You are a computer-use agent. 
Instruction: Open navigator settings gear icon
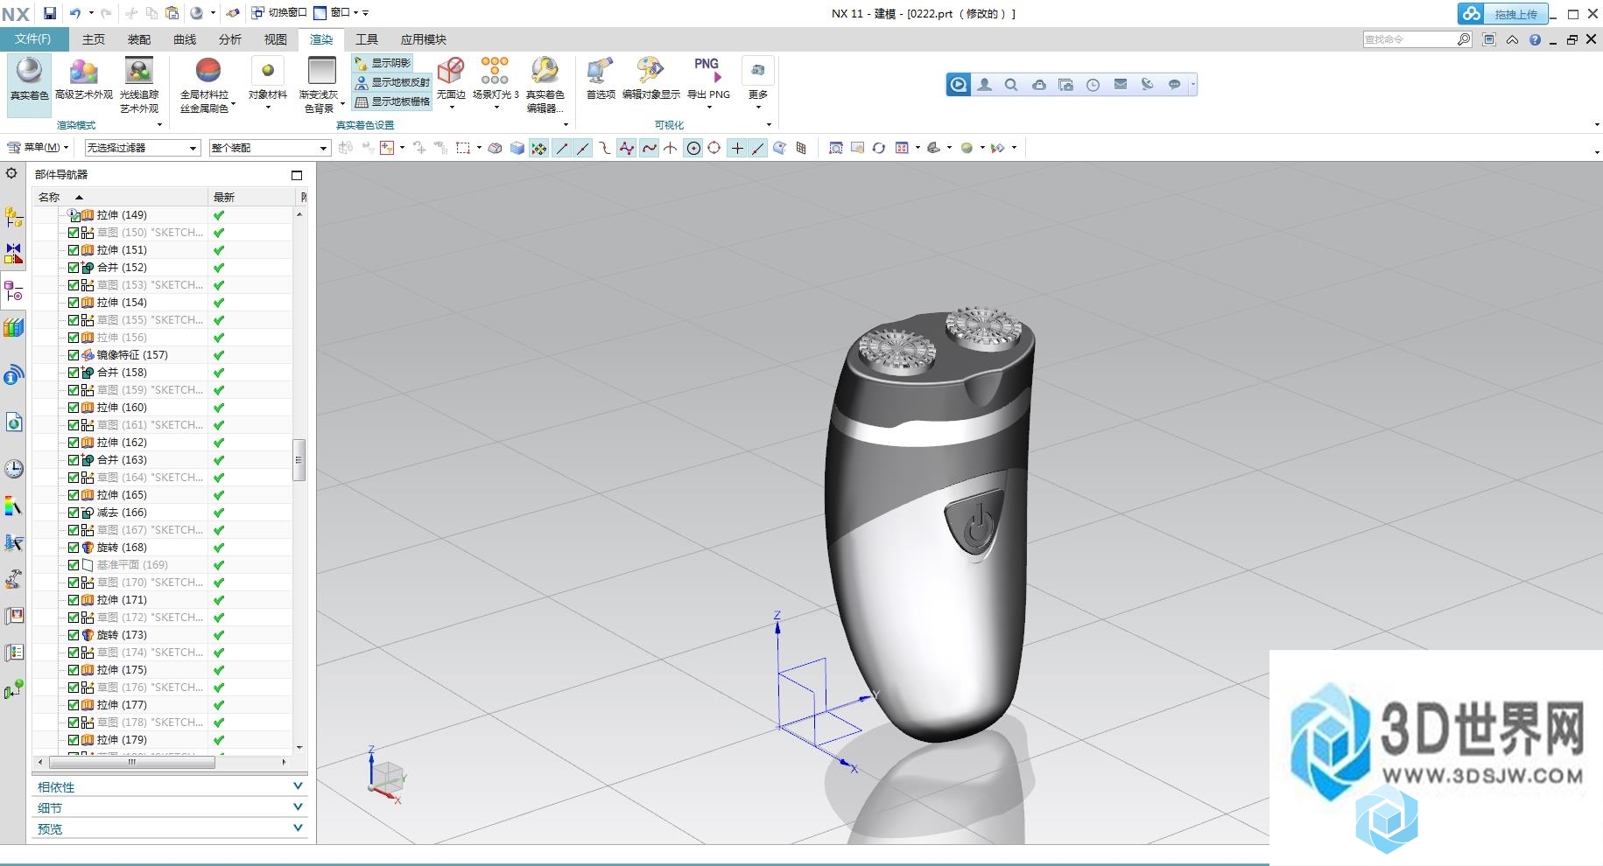tap(11, 173)
